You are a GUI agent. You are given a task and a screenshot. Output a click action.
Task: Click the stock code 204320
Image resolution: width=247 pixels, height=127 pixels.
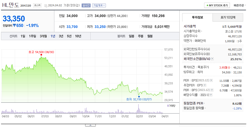click(x=26, y=6)
